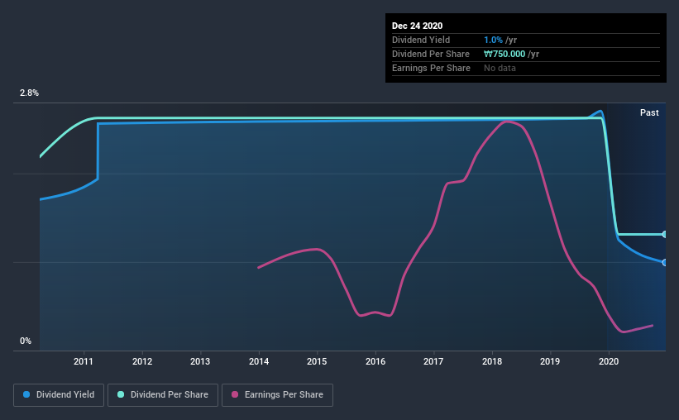
Task: Click the blue Dividend Yield legend dot
Action: pos(26,394)
